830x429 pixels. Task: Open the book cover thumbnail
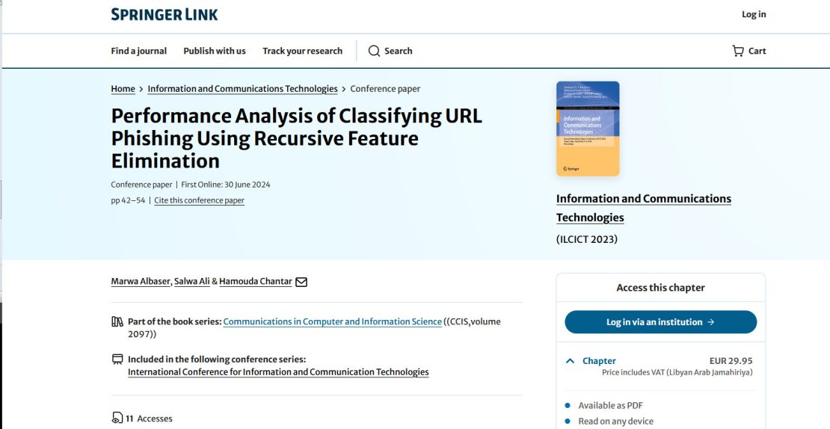pos(588,129)
